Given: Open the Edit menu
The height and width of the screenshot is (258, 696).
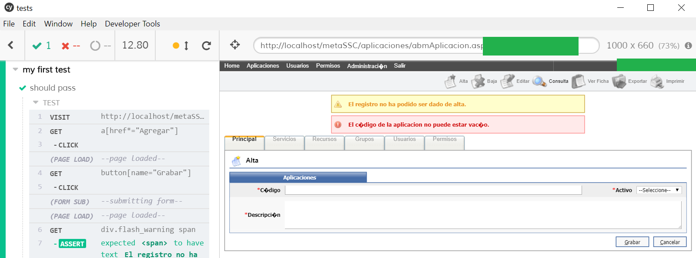Looking at the screenshot, I should coord(29,24).
